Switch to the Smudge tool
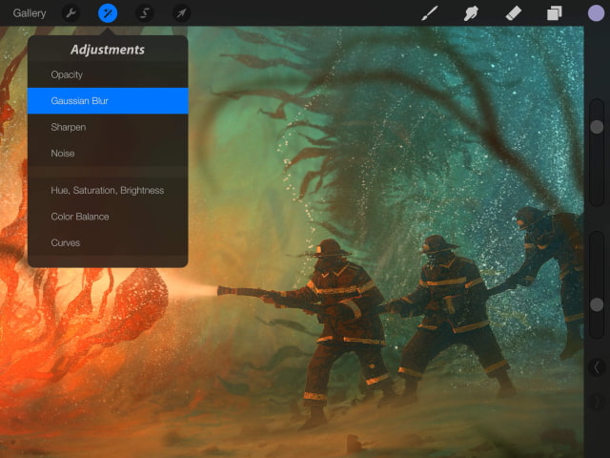The image size is (610, 458). coord(471,13)
